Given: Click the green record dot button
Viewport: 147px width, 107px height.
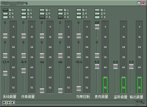Looking at the screenshot, I should click(x=8, y=102).
